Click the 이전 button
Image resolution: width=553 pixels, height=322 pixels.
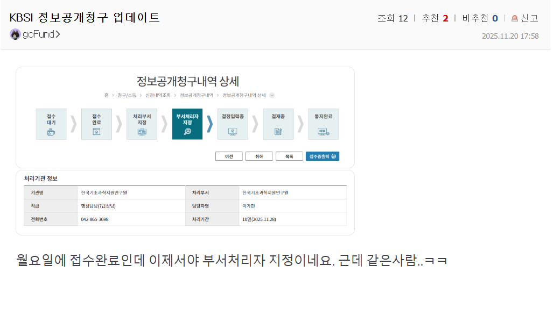(x=229, y=156)
